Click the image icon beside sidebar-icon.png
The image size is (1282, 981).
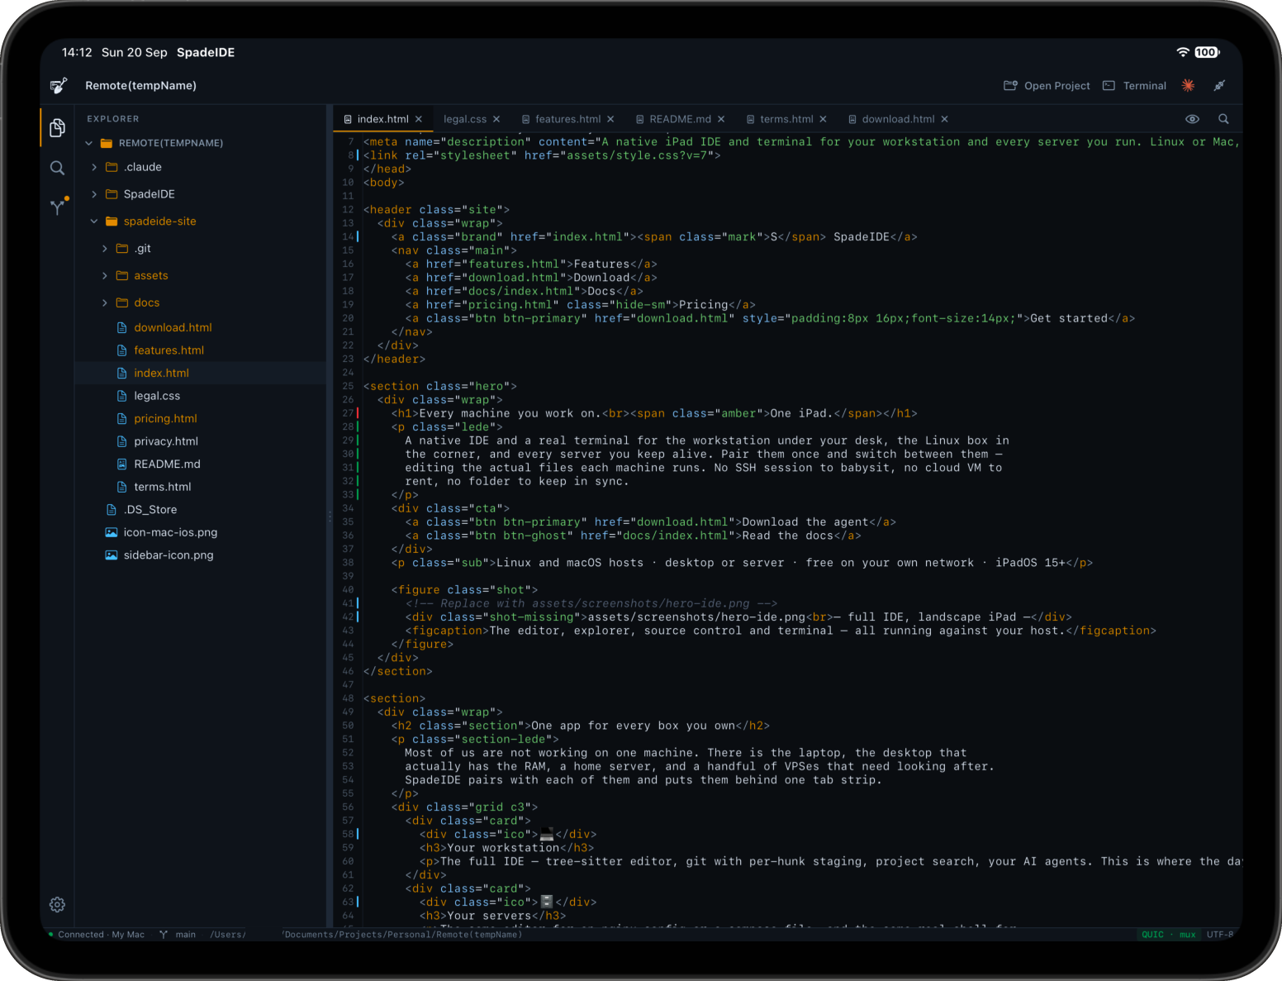(112, 555)
